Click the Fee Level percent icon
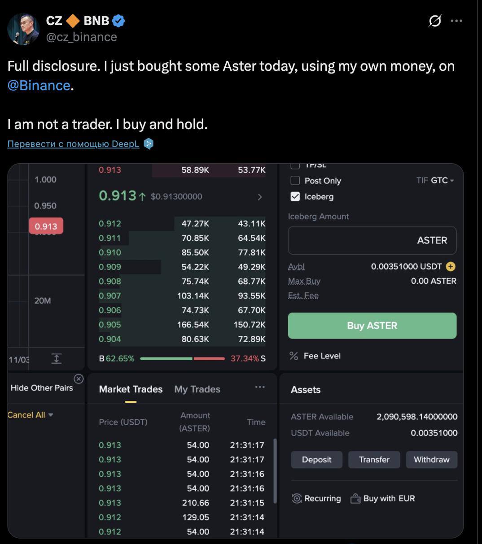The height and width of the screenshot is (544, 482). pyautogui.click(x=294, y=356)
